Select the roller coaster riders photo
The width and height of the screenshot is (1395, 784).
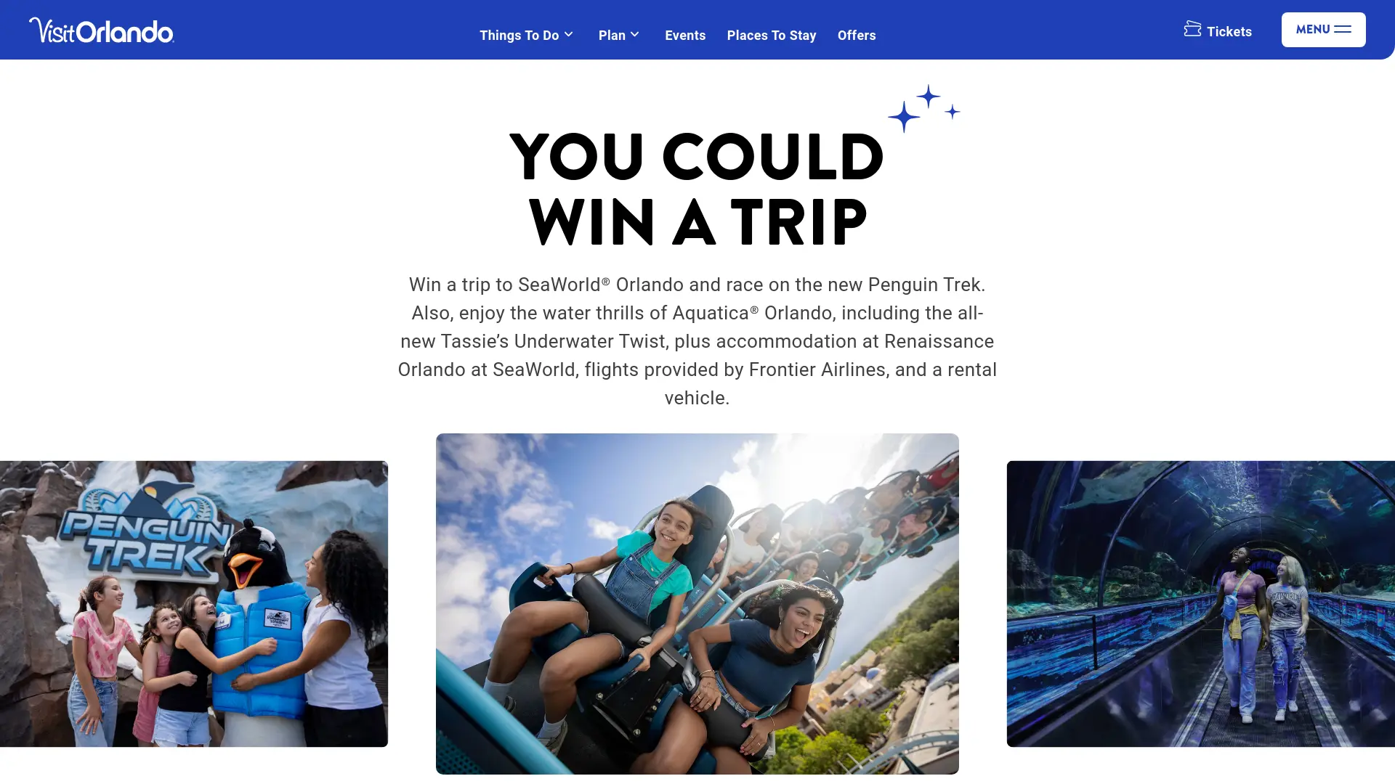697,604
